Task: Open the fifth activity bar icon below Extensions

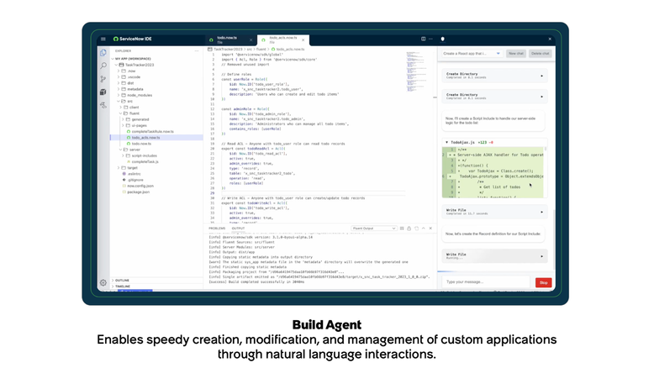Action: [x=103, y=105]
